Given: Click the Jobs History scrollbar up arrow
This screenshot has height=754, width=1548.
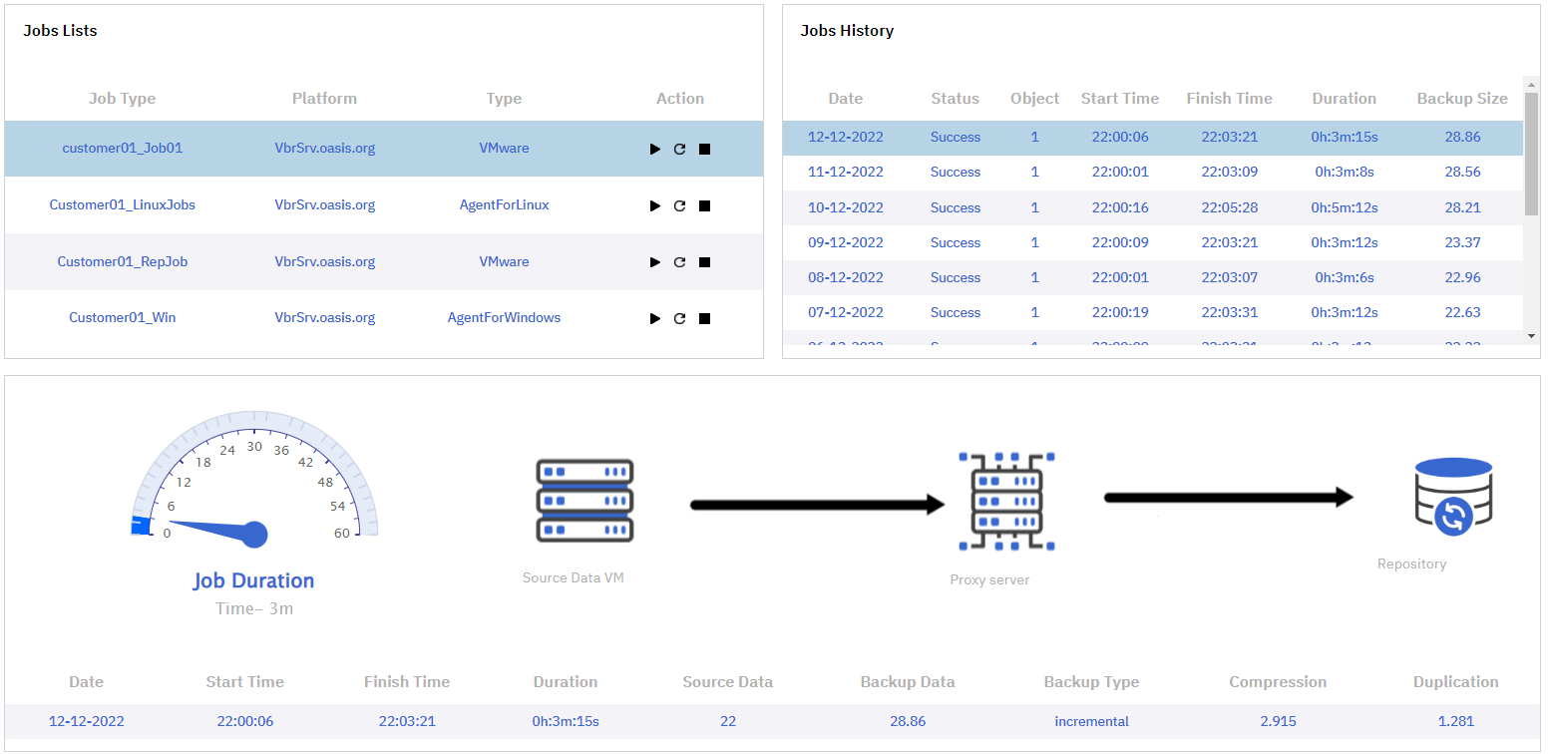Looking at the screenshot, I should click(1532, 84).
